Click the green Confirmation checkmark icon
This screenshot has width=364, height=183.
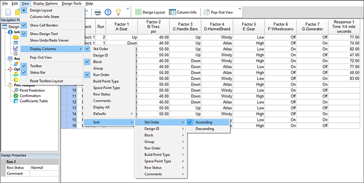tap(15, 96)
